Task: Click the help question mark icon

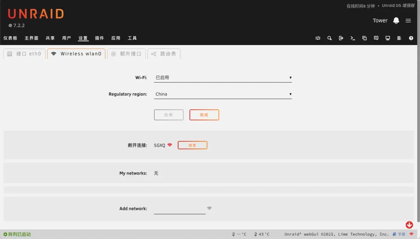Action: click(x=411, y=38)
